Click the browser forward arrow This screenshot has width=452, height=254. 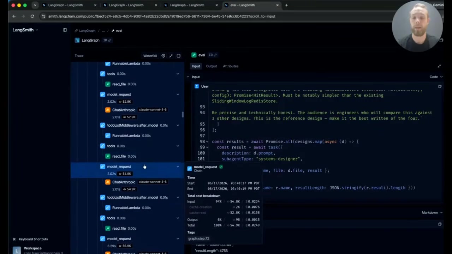click(x=23, y=16)
